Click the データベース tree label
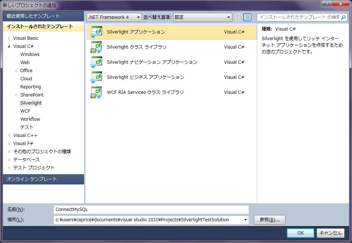The width and height of the screenshot is (352, 243). pyautogui.click(x=27, y=160)
